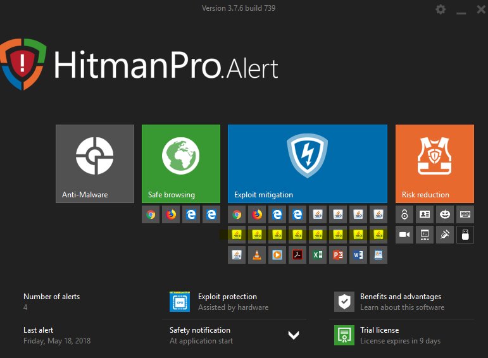Viewport: 488px width, 358px height.
Task: Minimize the HitmanPro.Alert window
Action: point(461,13)
